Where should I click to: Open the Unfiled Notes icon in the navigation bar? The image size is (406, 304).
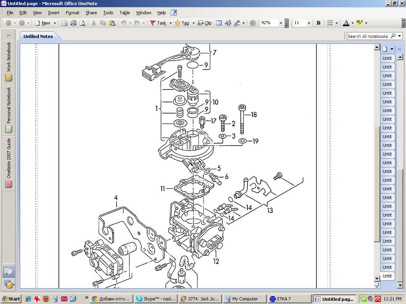pyautogui.click(x=8, y=272)
